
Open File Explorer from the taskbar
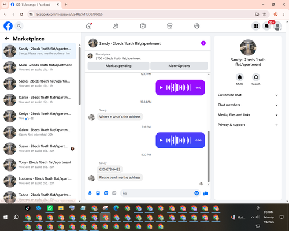tap(61, 208)
